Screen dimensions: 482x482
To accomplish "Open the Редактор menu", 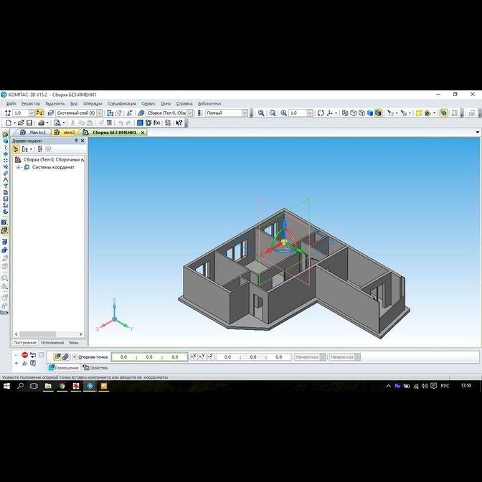I will click(x=31, y=103).
